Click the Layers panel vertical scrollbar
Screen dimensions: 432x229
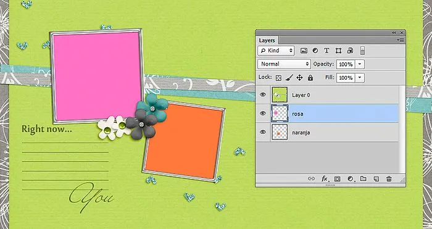[x=402, y=129]
